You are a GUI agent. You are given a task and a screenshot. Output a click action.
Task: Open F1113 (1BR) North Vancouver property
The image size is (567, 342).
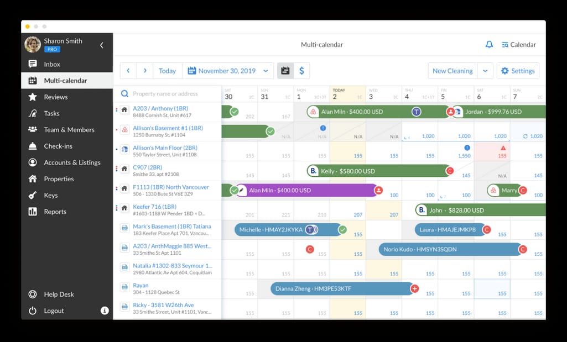tap(171, 187)
